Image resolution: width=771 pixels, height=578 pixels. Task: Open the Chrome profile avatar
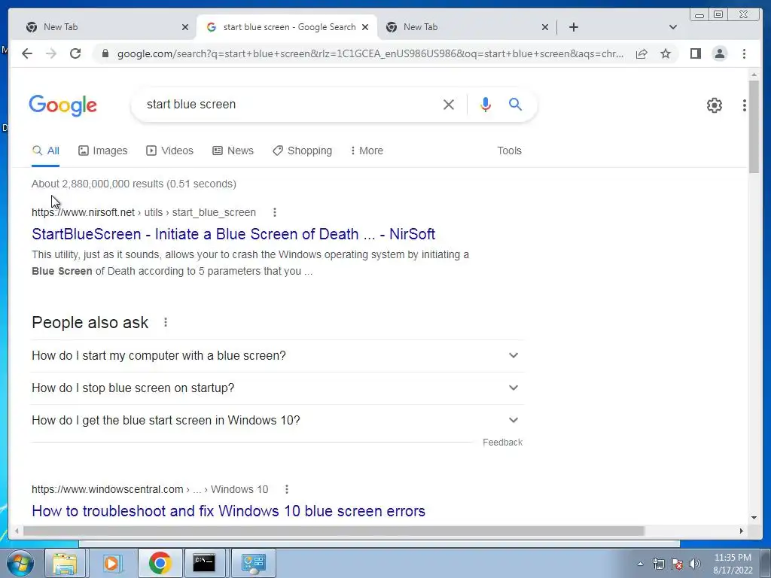(719, 53)
